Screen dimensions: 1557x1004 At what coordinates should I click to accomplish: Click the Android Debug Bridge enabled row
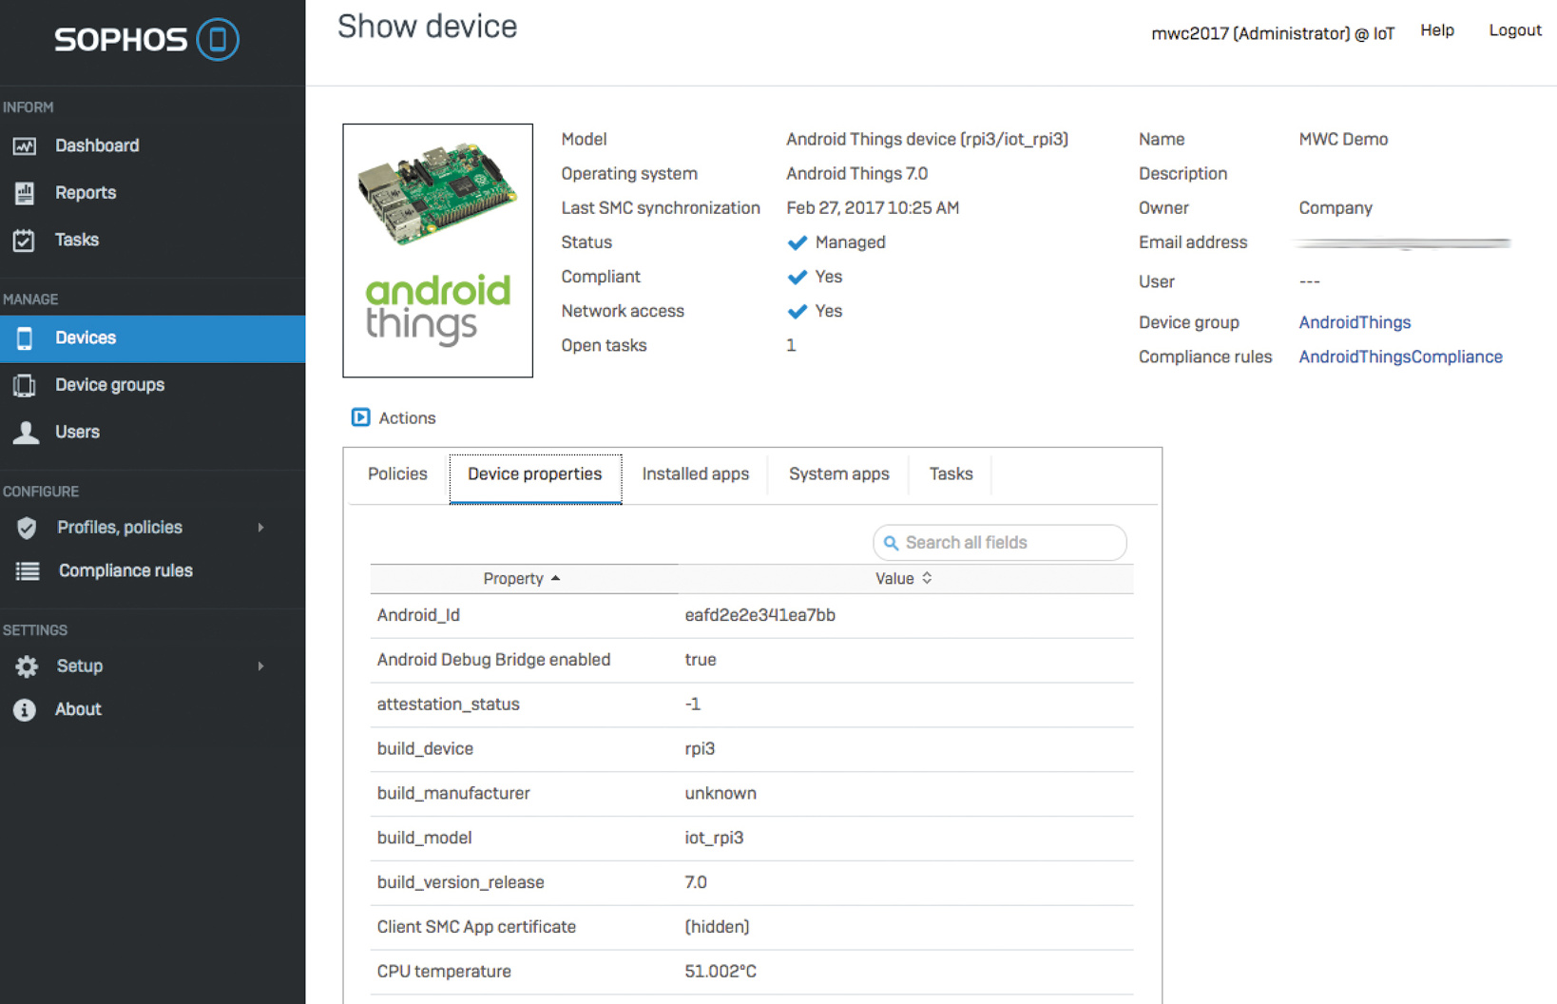pos(752,661)
